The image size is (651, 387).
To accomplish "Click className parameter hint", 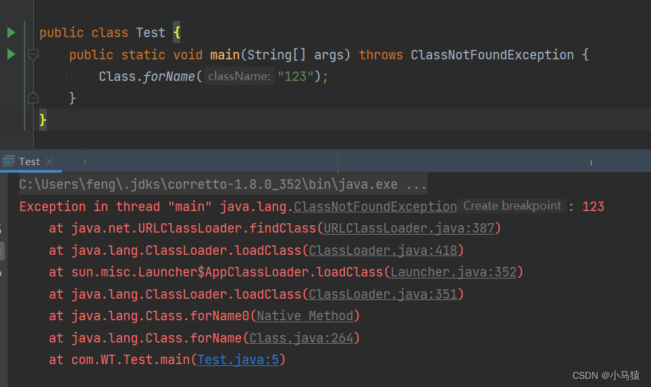I will click(239, 76).
